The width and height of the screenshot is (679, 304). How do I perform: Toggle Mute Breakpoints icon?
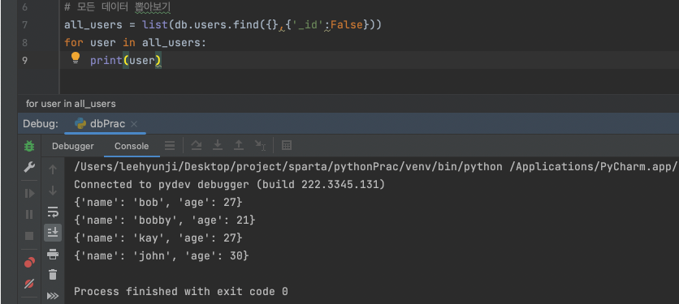click(29, 284)
